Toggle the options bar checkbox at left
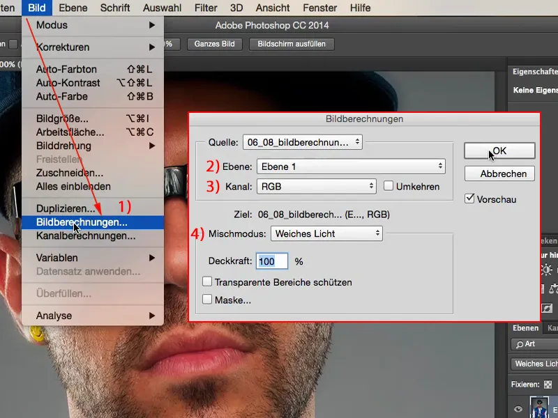This screenshot has width=558, height=418. tap(13, 44)
